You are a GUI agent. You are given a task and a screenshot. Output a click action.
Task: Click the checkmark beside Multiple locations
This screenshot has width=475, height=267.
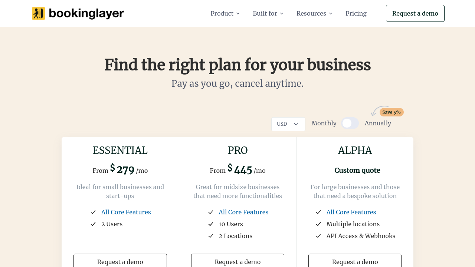tap(318, 224)
